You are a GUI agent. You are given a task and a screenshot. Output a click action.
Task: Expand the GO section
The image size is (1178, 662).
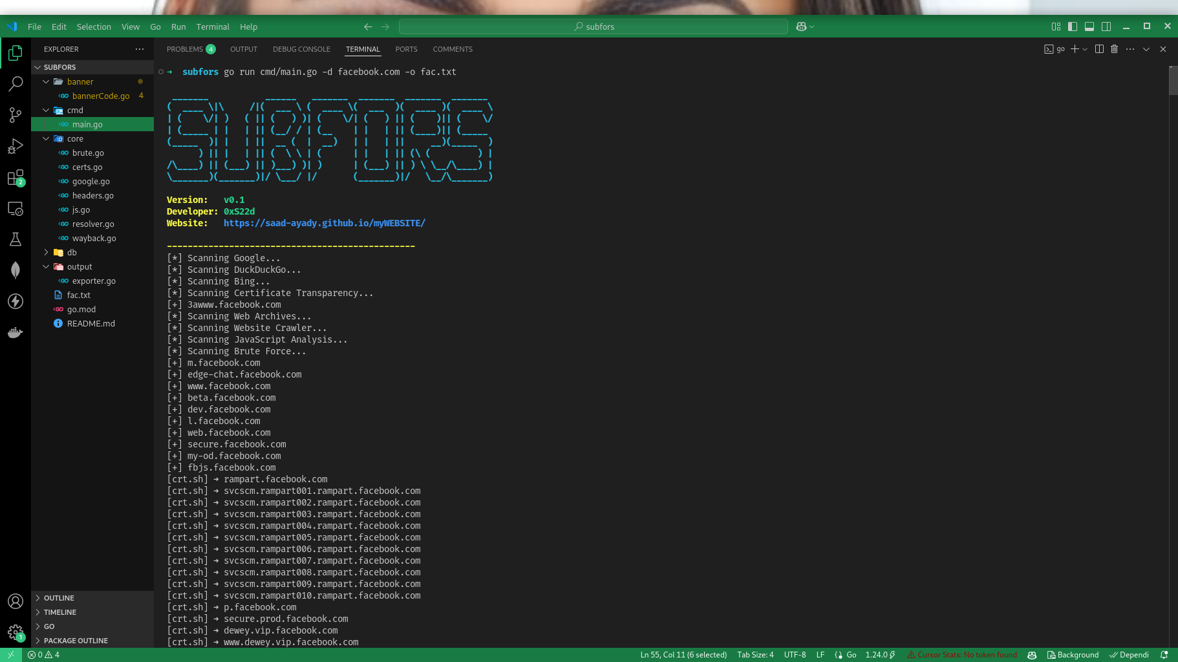coord(92,626)
